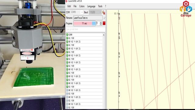Increase repeat count with up arrow
The height and width of the screenshot is (110, 195).
click(x=101, y=22)
